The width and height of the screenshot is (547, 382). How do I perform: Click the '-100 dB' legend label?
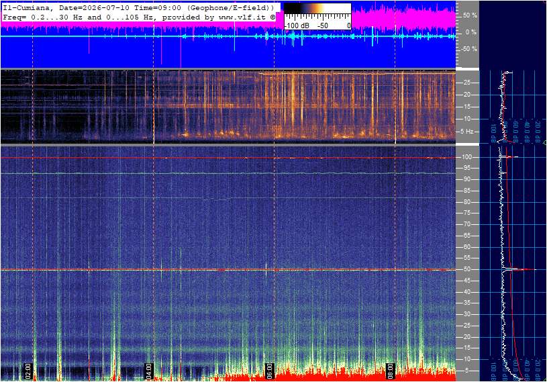pyautogui.click(x=297, y=26)
